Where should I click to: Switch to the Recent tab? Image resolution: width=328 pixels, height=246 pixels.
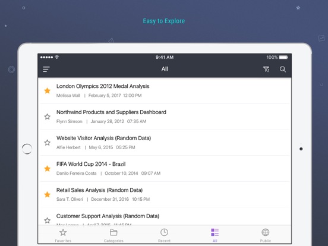pyautogui.click(x=164, y=235)
